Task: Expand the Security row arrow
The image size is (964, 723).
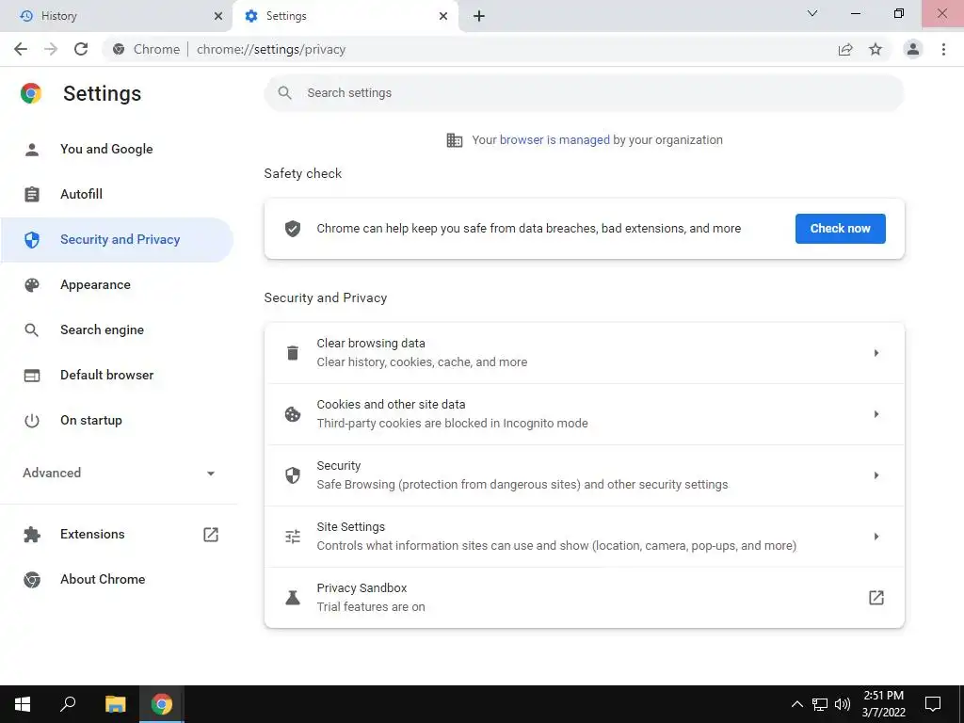Action: (x=876, y=475)
